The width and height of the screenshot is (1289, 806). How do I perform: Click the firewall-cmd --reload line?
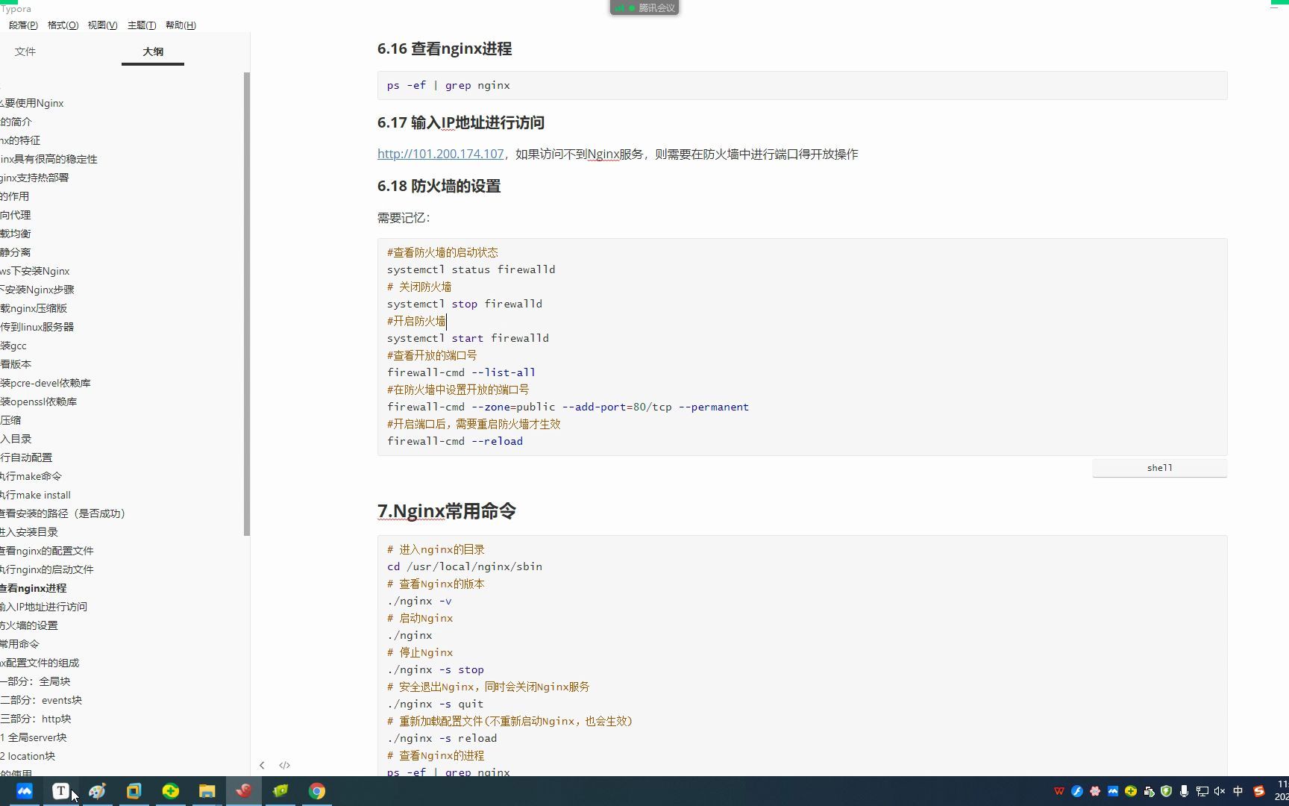[x=455, y=441]
